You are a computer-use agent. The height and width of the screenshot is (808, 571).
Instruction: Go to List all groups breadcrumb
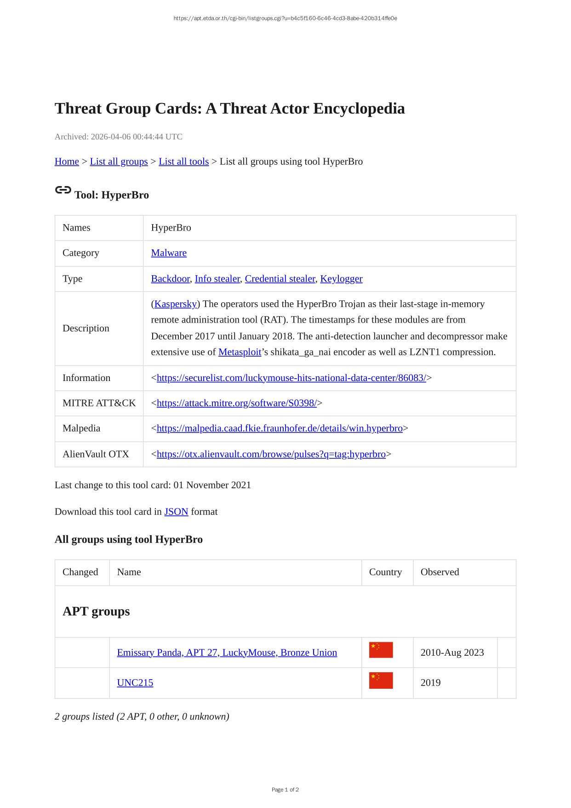tap(119, 162)
